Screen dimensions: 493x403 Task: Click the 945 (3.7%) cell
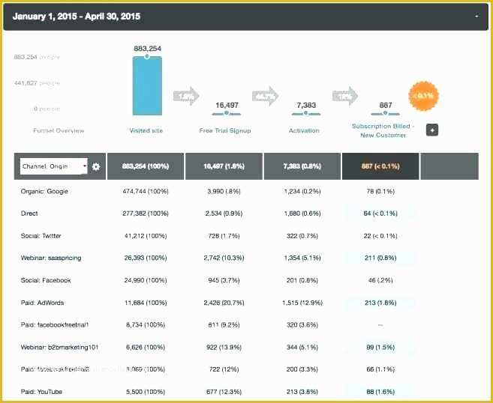224,280
